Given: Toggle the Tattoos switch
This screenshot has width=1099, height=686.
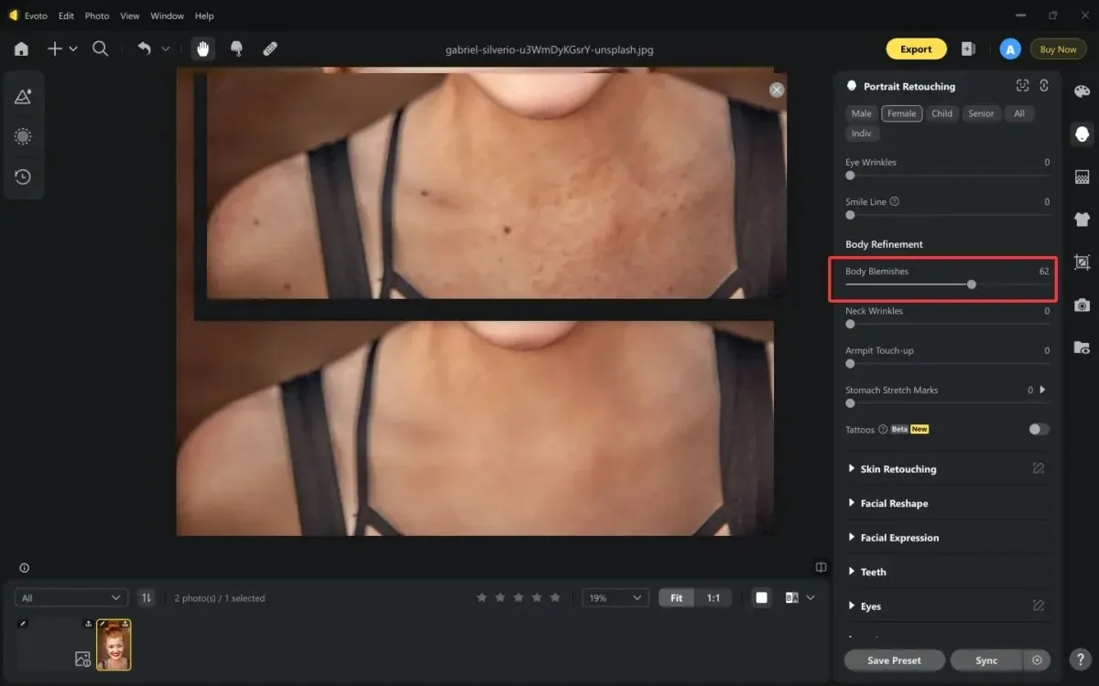Looking at the screenshot, I should click(1039, 429).
